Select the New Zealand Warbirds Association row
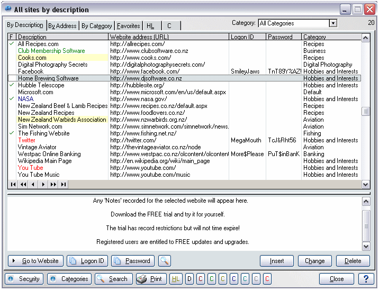379x290 pixels. pyautogui.click(x=185, y=120)
